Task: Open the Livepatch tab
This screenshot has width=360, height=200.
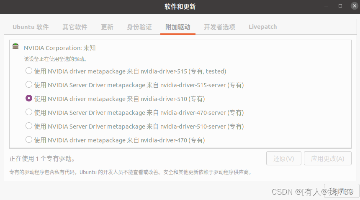Action: [x=262, y=27]
